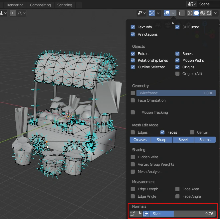Expand the gizmo settings dropdown arrow
Image resolution: width=220 pixels, height=219 pixels.
click(158, 13)
